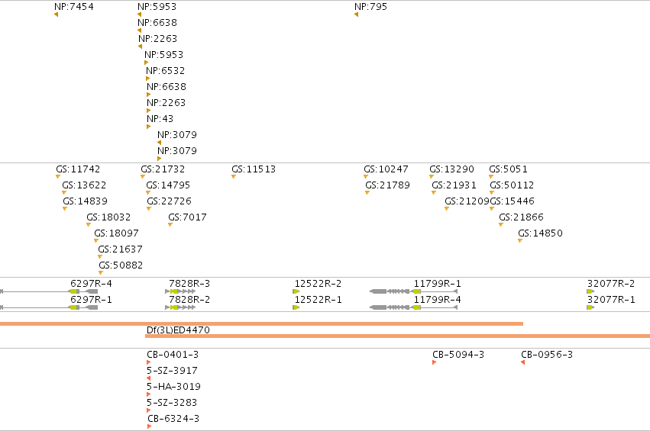Click the CB-0956-3 insertion label
The width and height of the screenshot is (650, 431).
click(547, 355)
